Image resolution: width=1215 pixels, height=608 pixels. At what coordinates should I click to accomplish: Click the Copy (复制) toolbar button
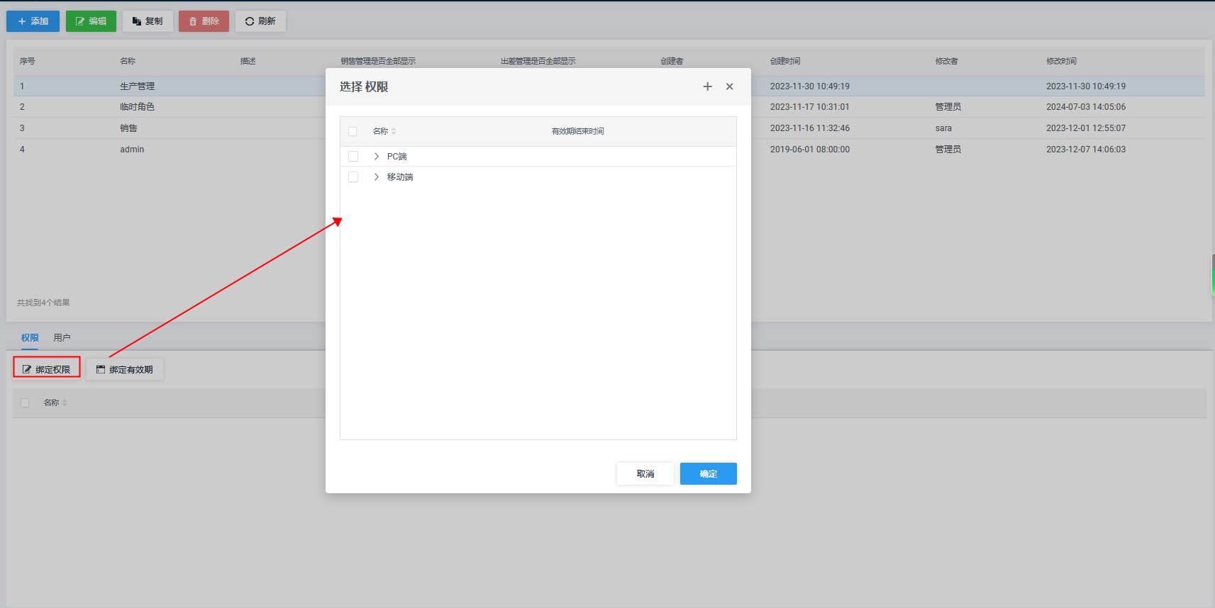pyautogui.click(x=148, y=21)
